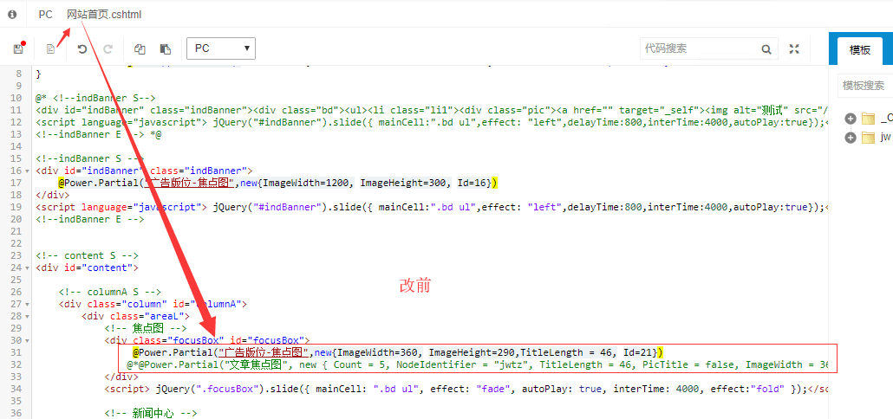The image size is (893, 419).
Task: Click the magnifier icon in code search
Action: point(766,49)
